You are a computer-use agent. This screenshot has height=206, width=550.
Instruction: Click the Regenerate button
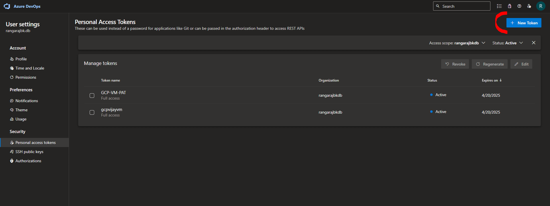pyautogui.click(x=490, y=64)
